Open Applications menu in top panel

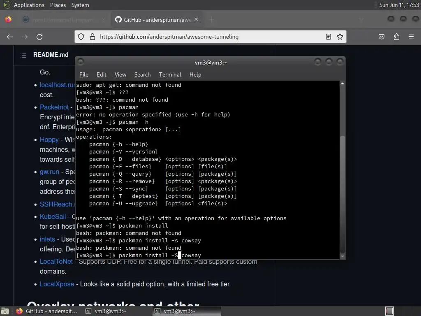coord(29,5)
